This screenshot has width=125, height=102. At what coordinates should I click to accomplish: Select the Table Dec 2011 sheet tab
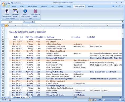(x=19, y=97)
